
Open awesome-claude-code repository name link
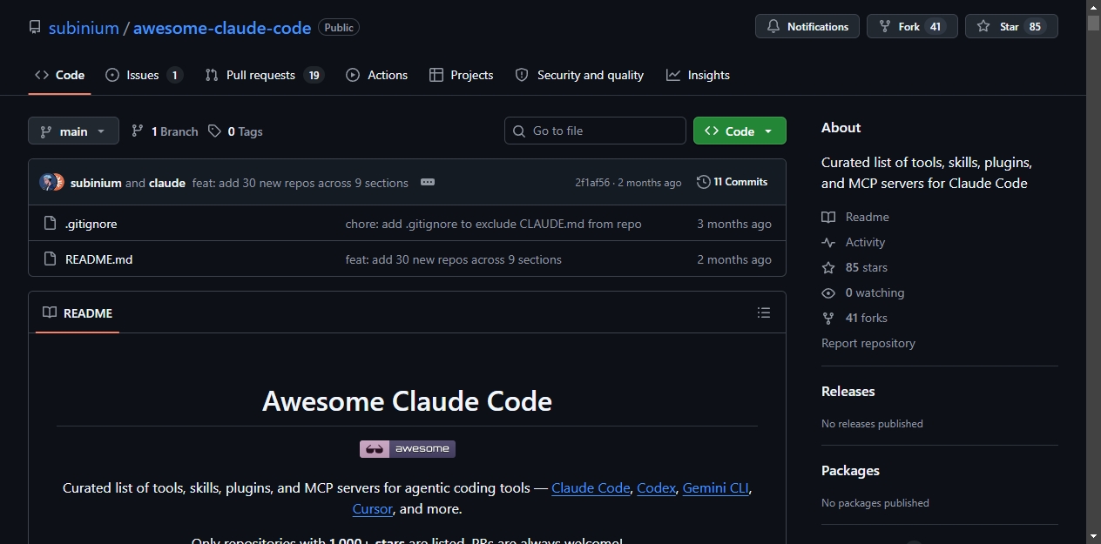(x=222, y=27)
